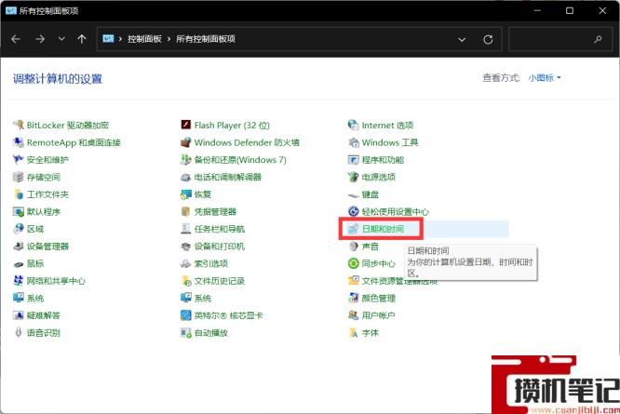
Task: Click 备份和还原(Windows 7) icon
Action: coord(186,160)
